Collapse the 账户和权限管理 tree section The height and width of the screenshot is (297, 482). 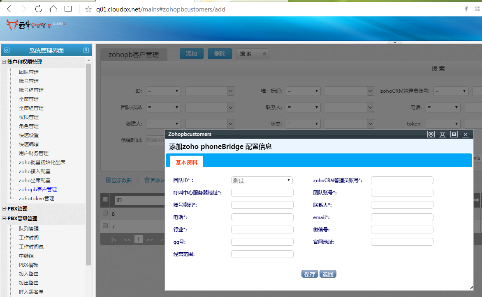(x=4, y=62)
